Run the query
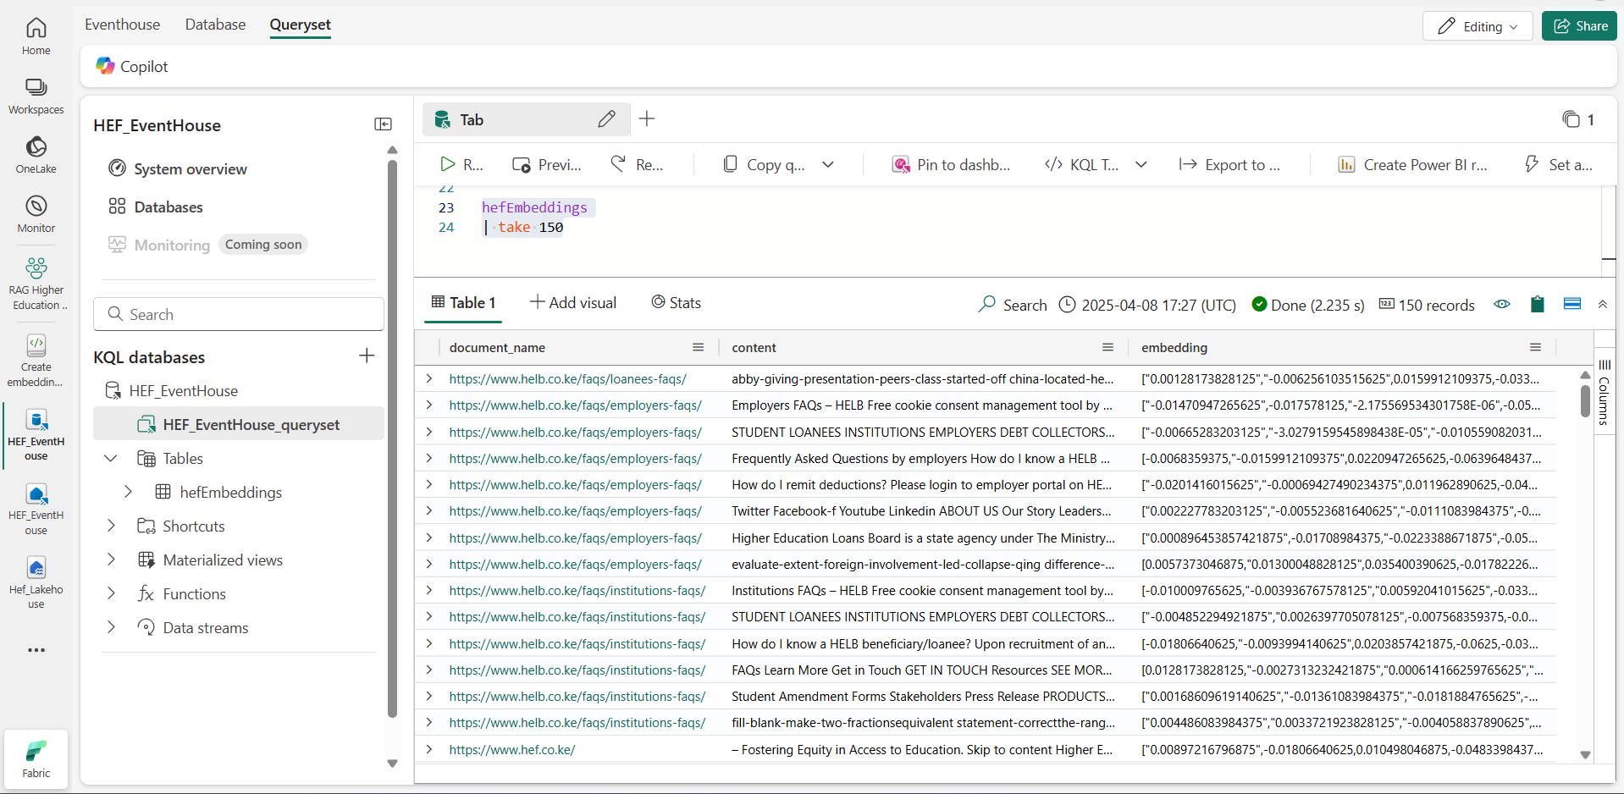1624x794 pixels. click(x=461, y=164)
